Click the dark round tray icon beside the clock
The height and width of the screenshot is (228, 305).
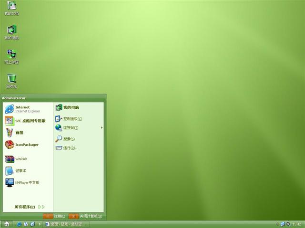[288, 224]
